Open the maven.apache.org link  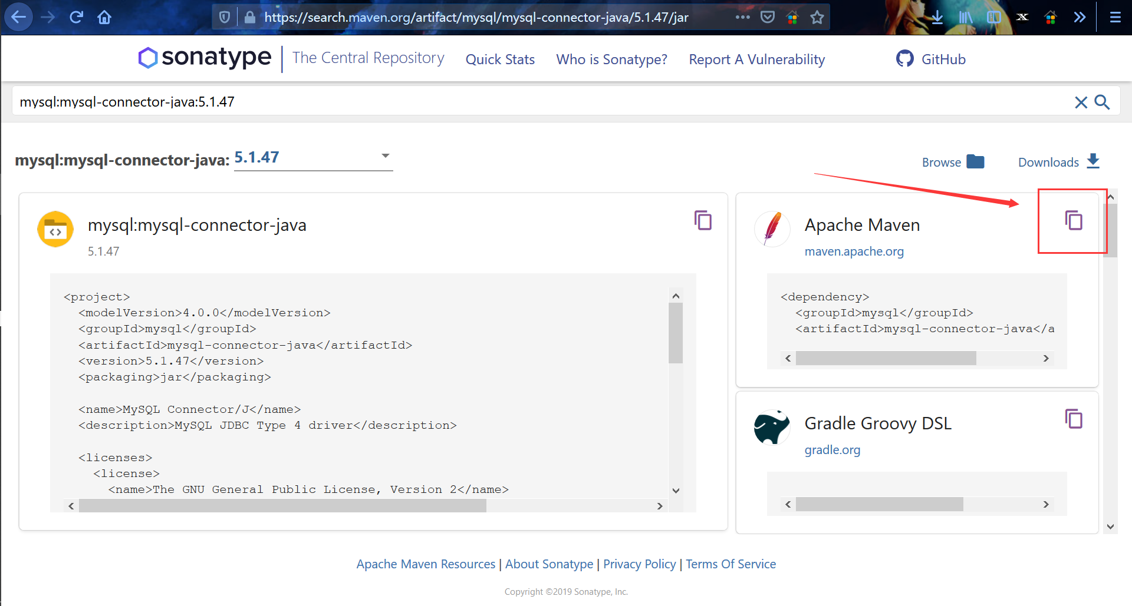[854, 251]
